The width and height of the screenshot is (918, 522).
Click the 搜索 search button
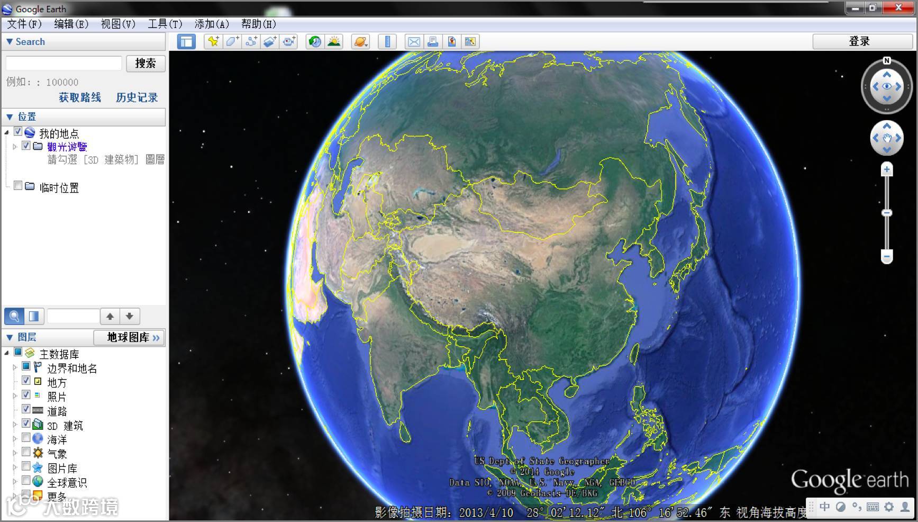click(146, 64)
